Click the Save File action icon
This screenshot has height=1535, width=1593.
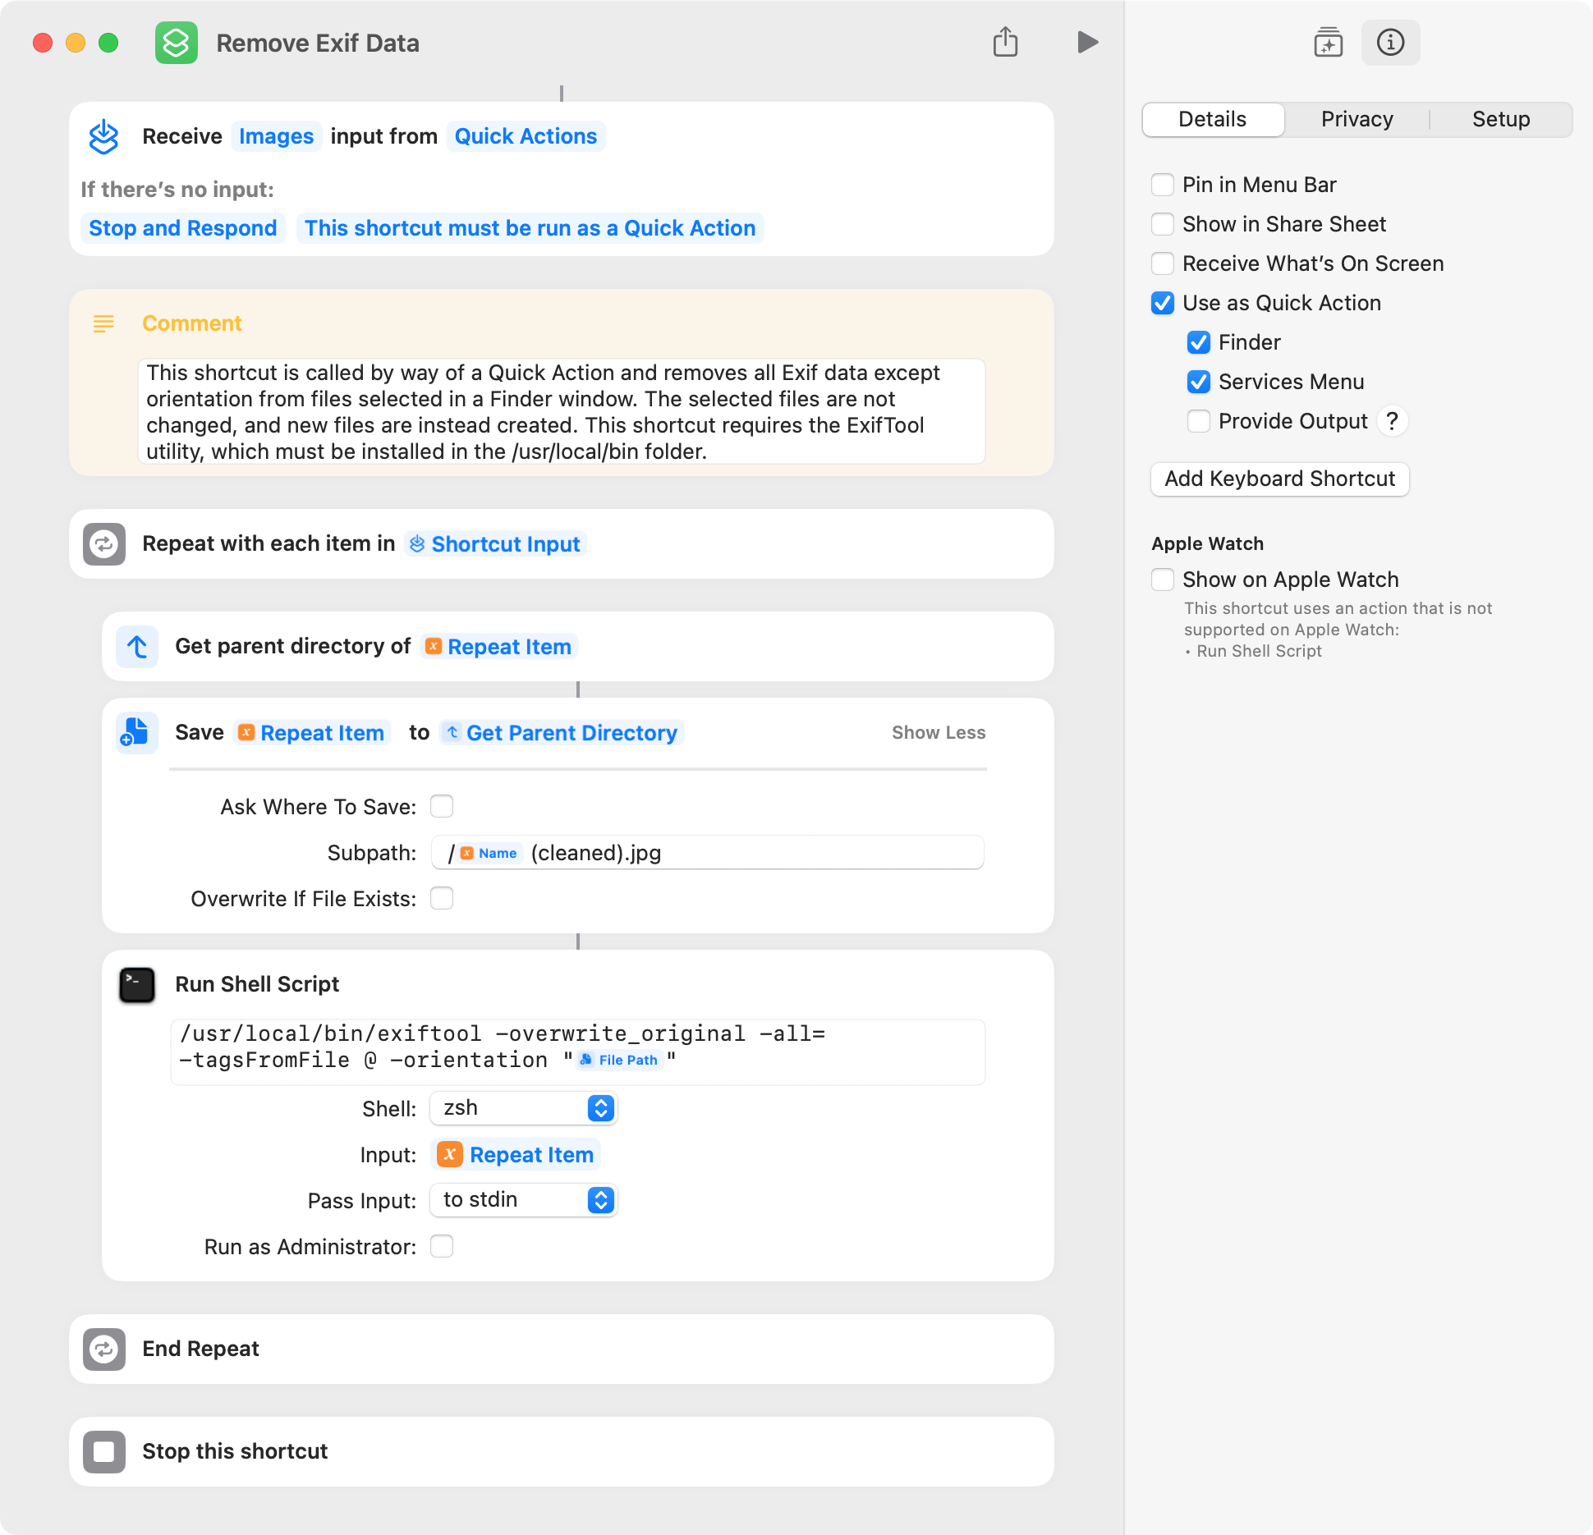point(137,732)
